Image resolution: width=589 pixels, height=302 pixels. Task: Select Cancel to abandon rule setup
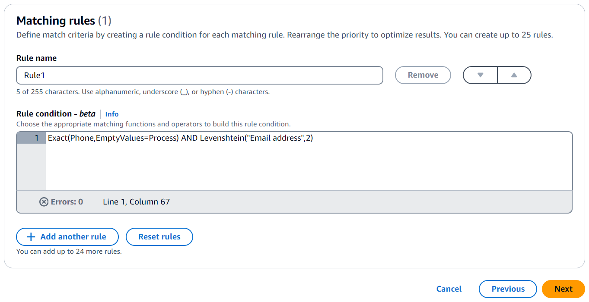pos(449,289)
